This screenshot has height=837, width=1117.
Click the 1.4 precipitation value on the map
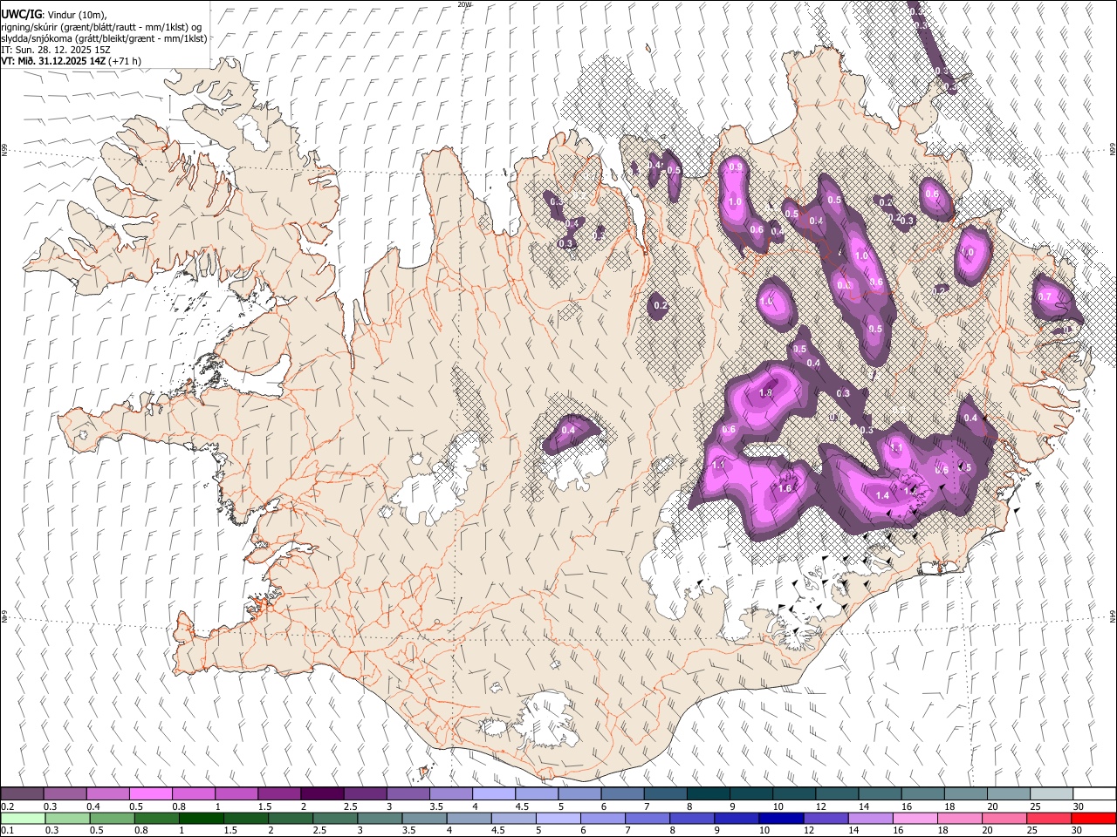coord(882,495)
